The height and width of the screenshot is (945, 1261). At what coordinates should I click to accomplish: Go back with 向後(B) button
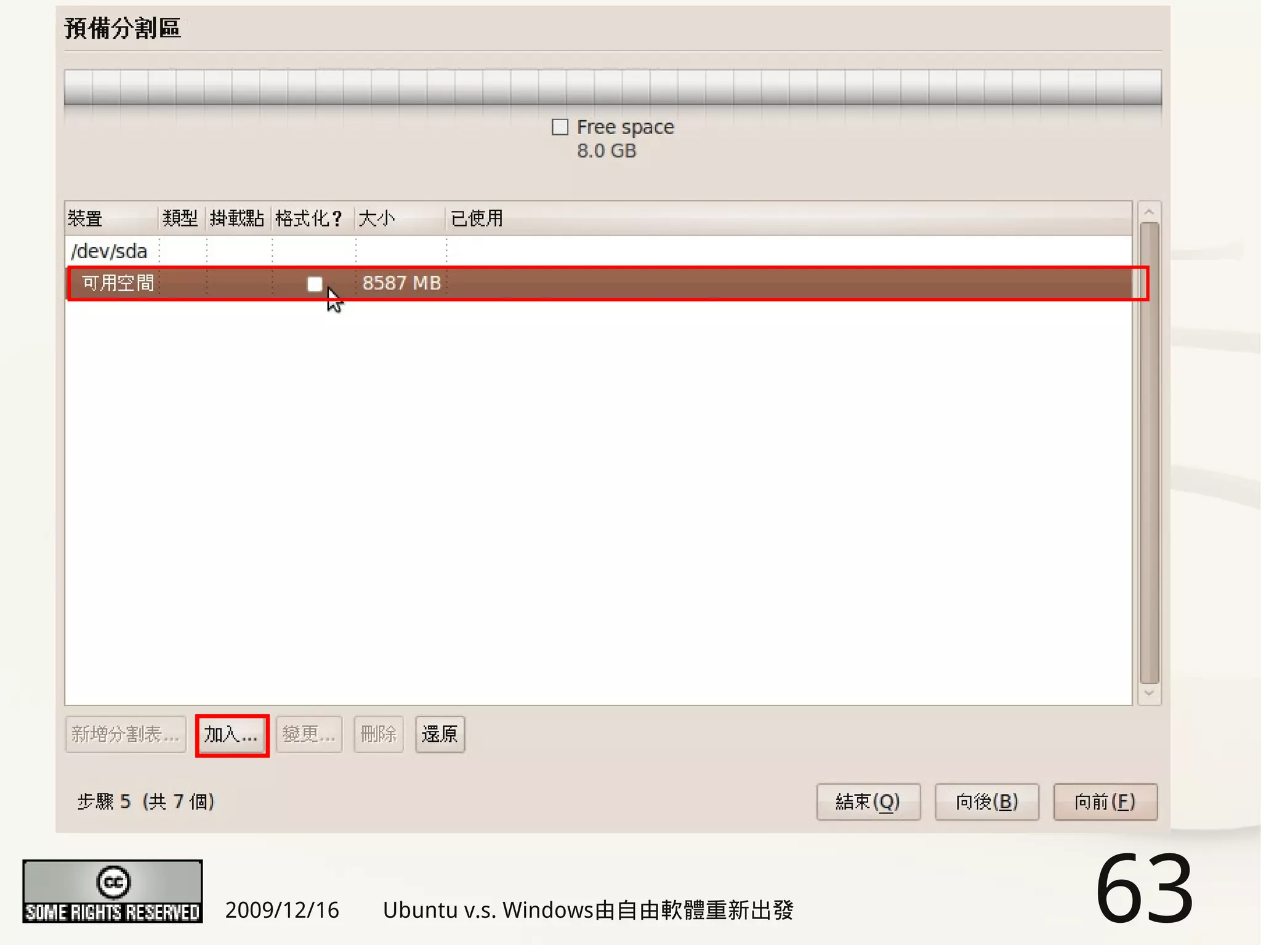(987, 802)
